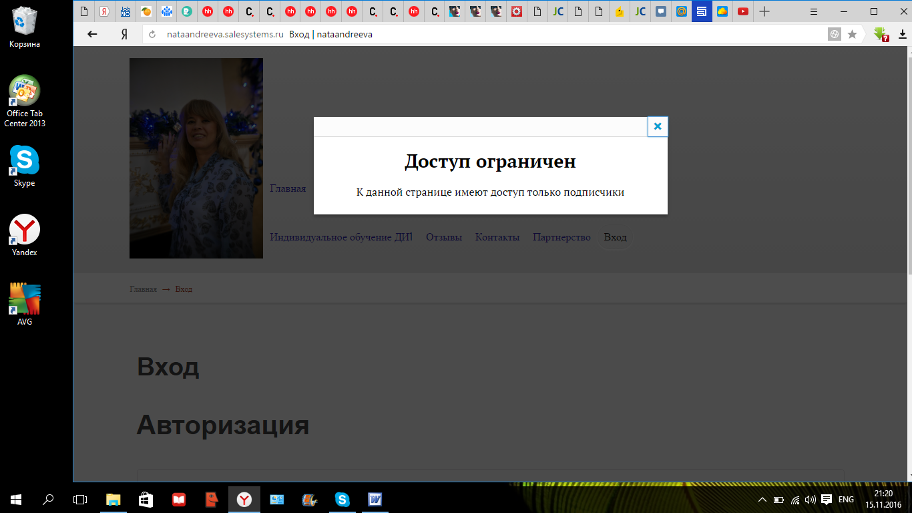Image resolution: width=912 pixels, height=513 pixels.
Task: Open the green download-arrow extension icon
Action: click(x=881, y=34)
